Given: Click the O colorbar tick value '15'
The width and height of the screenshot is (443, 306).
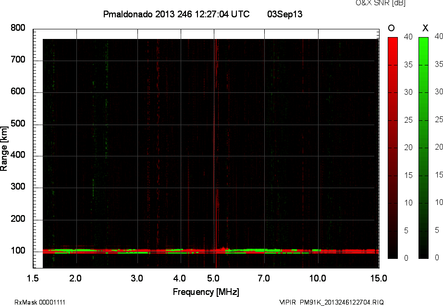Looking at the screenshot, I should [x=408, y=175].
